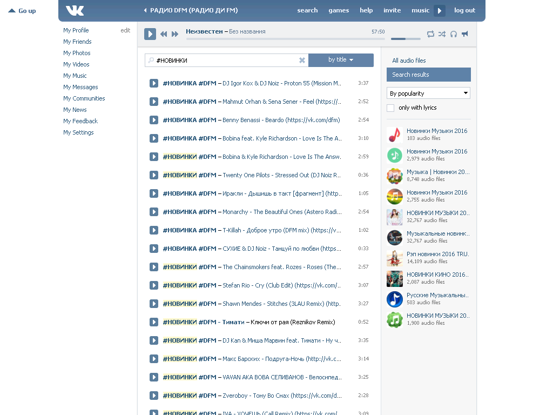The image size is (553, 415).
Task: Open НОВИНКИ КИНО 2016 community thumbnail
Action: 395,278
